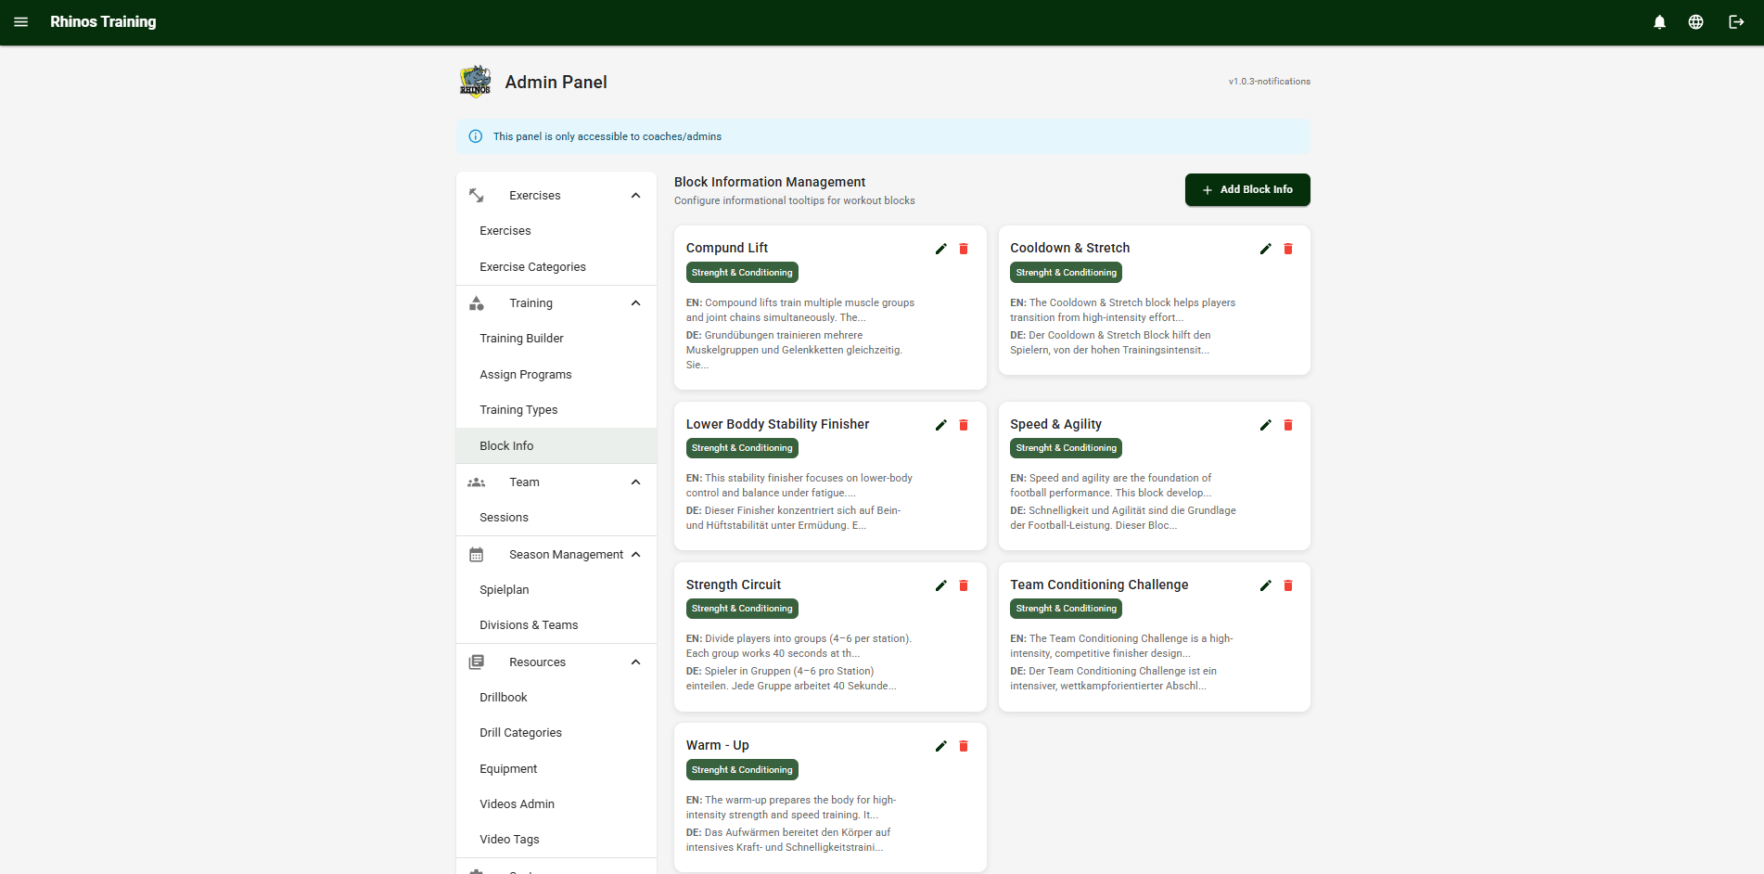Image resolution: width=1764 pixels, height=874 pixels.
Task: Open Training Types
Action: point(556,410)
